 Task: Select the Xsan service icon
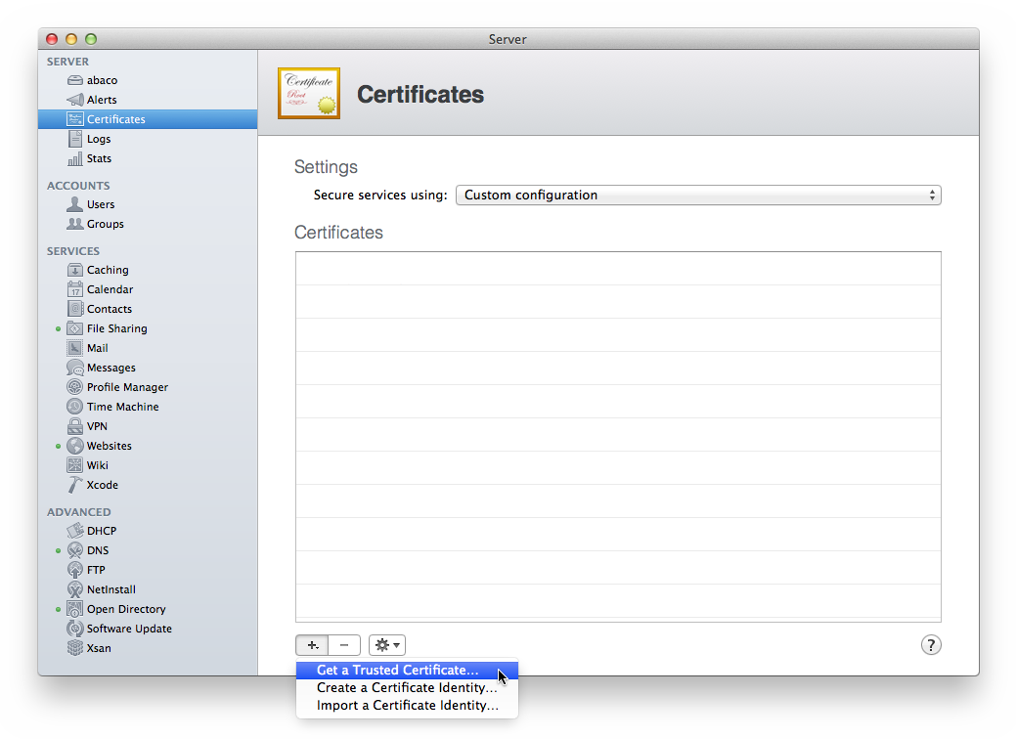tap(75, 648)
